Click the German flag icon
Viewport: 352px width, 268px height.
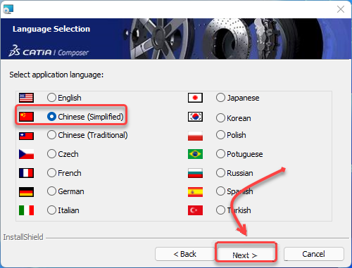[26, 192]
